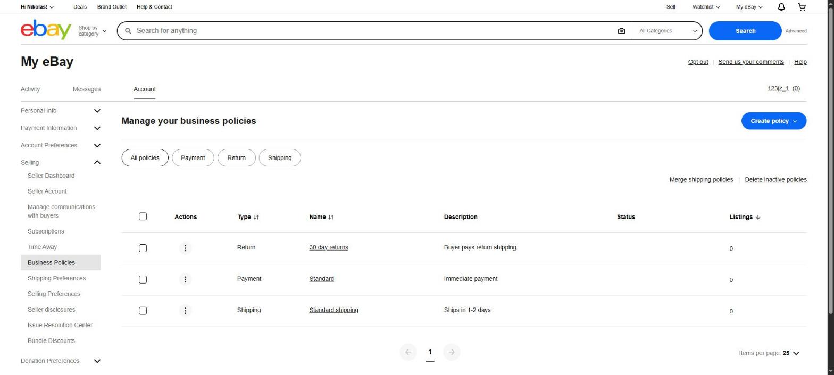This screenshot has width=834, height=375.
Task: Open actions menu for 30 day returns
Action: [185, 248]
